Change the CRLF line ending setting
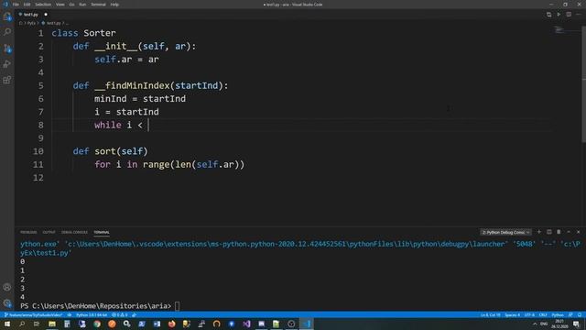586x330 pixels. point(543,315)
